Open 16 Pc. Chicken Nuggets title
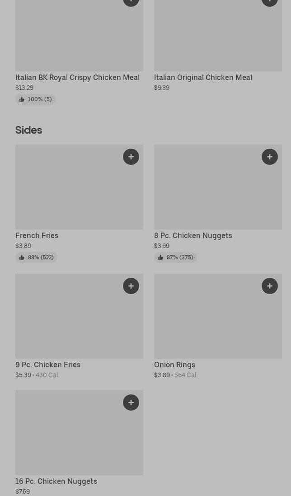Image resolution: width=291 pixels, height=496 pixels. click(x=56, y=482)
